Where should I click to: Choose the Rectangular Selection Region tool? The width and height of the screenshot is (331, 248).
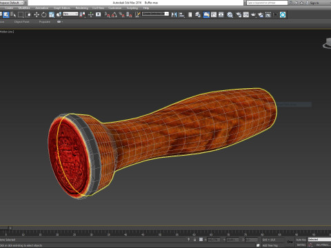click(21, 14)
